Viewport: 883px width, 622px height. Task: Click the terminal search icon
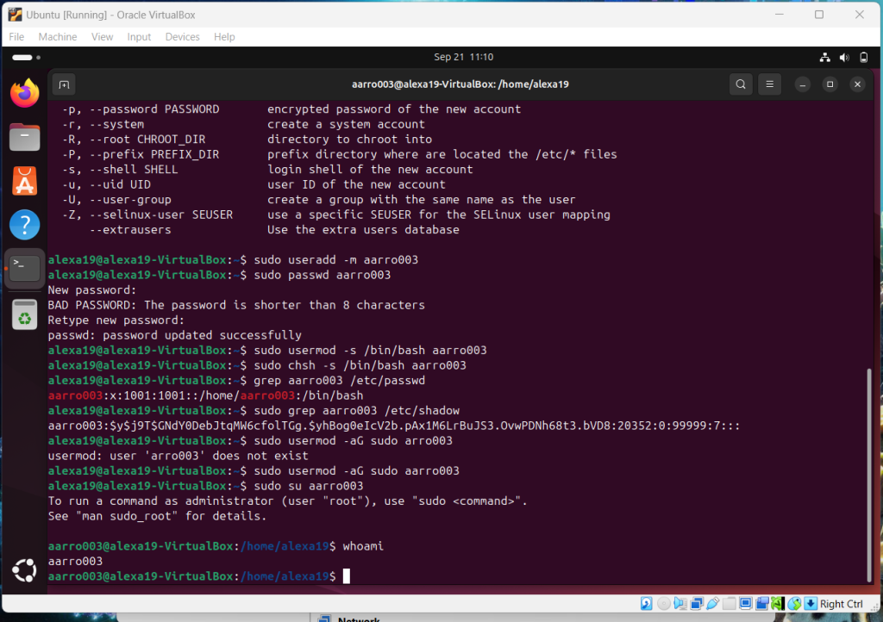[x=740, y=84]
